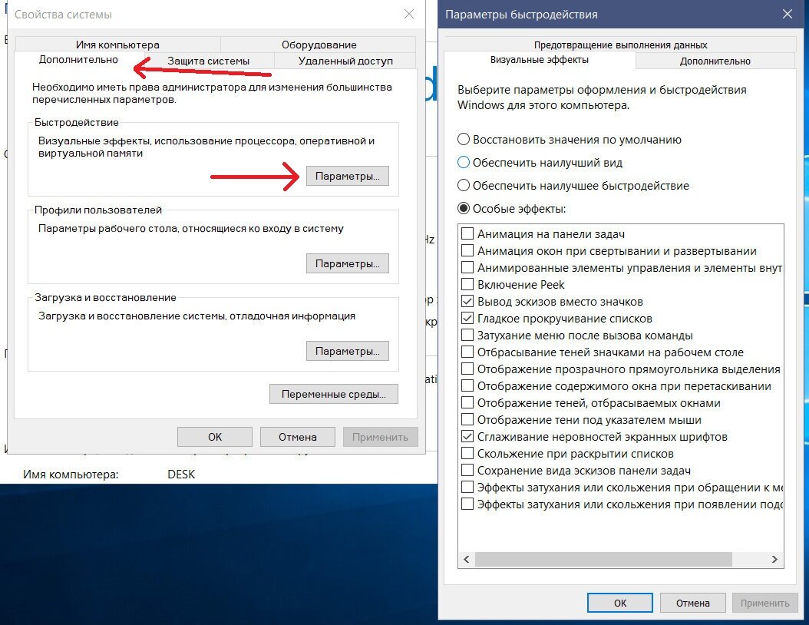Image resolution: width=809 pixels, height=625 pixels.
Task: Click Отмена in Параметры быстродействия
Action: point(692,603)
